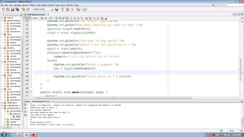The image size is (244, 137).
Task: Open the Debug Project dropdown arrow
Action: (x=81, y=10)
